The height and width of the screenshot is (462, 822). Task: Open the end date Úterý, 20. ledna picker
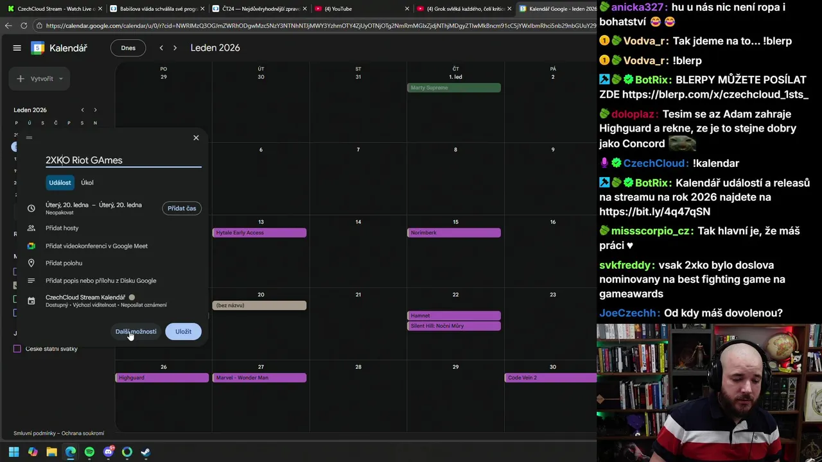[x=120, y=205]
